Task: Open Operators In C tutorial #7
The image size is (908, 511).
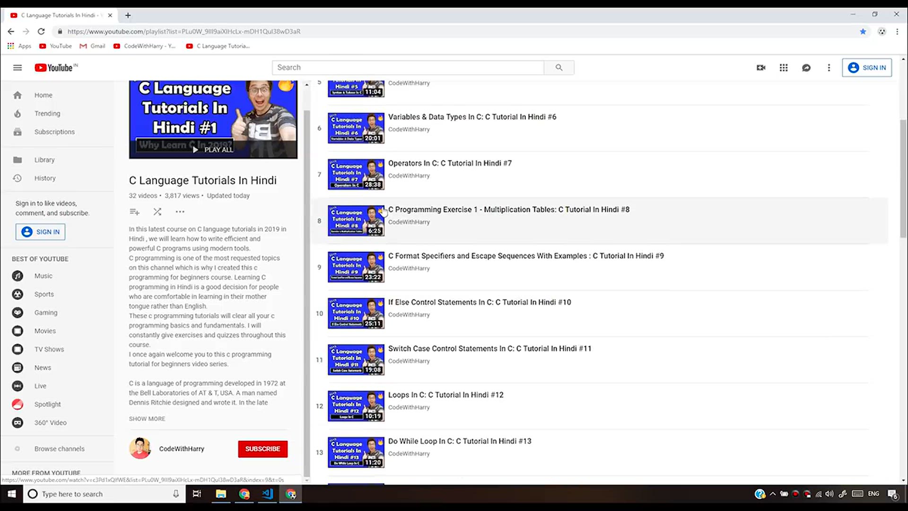Action: 450,163
